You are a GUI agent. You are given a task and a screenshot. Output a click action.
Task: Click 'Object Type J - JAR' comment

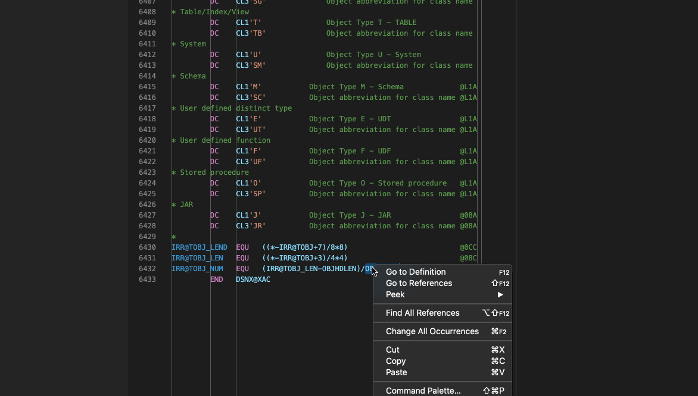[x=350, y=215]
